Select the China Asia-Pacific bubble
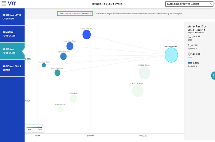Screen dimensions: 215x142 point(87,35)
